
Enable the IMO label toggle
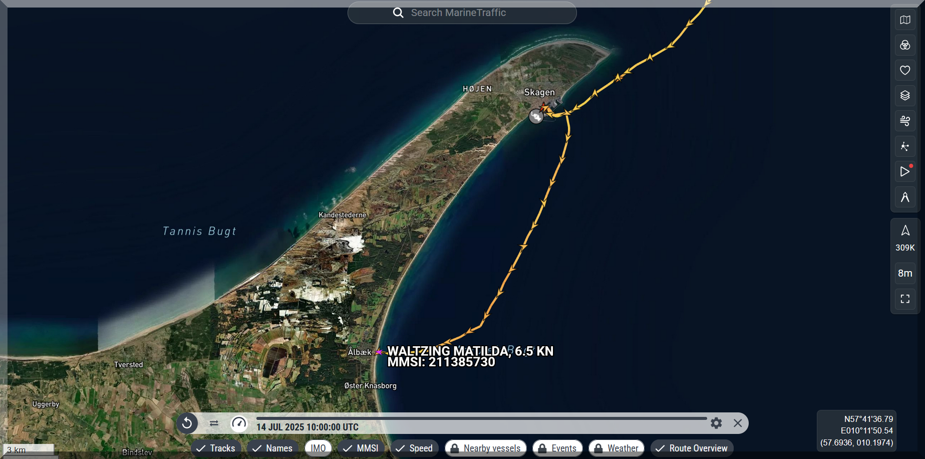click(318, 448)
